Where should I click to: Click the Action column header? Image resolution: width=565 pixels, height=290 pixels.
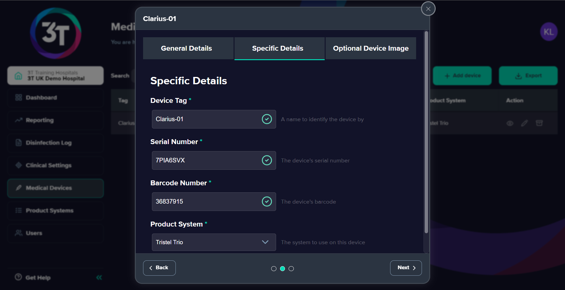point(515,100)
